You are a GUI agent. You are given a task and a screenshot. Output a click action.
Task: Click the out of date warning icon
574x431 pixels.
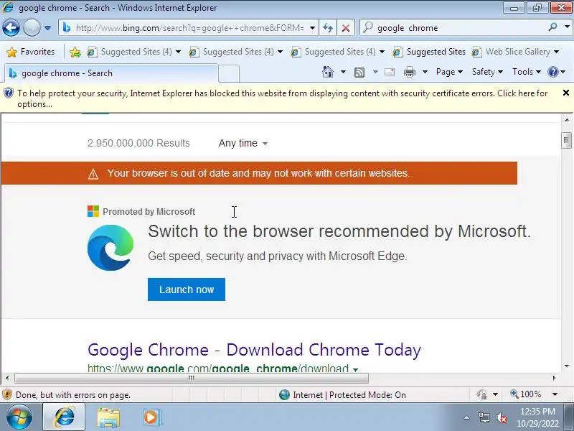click(93, 174)
